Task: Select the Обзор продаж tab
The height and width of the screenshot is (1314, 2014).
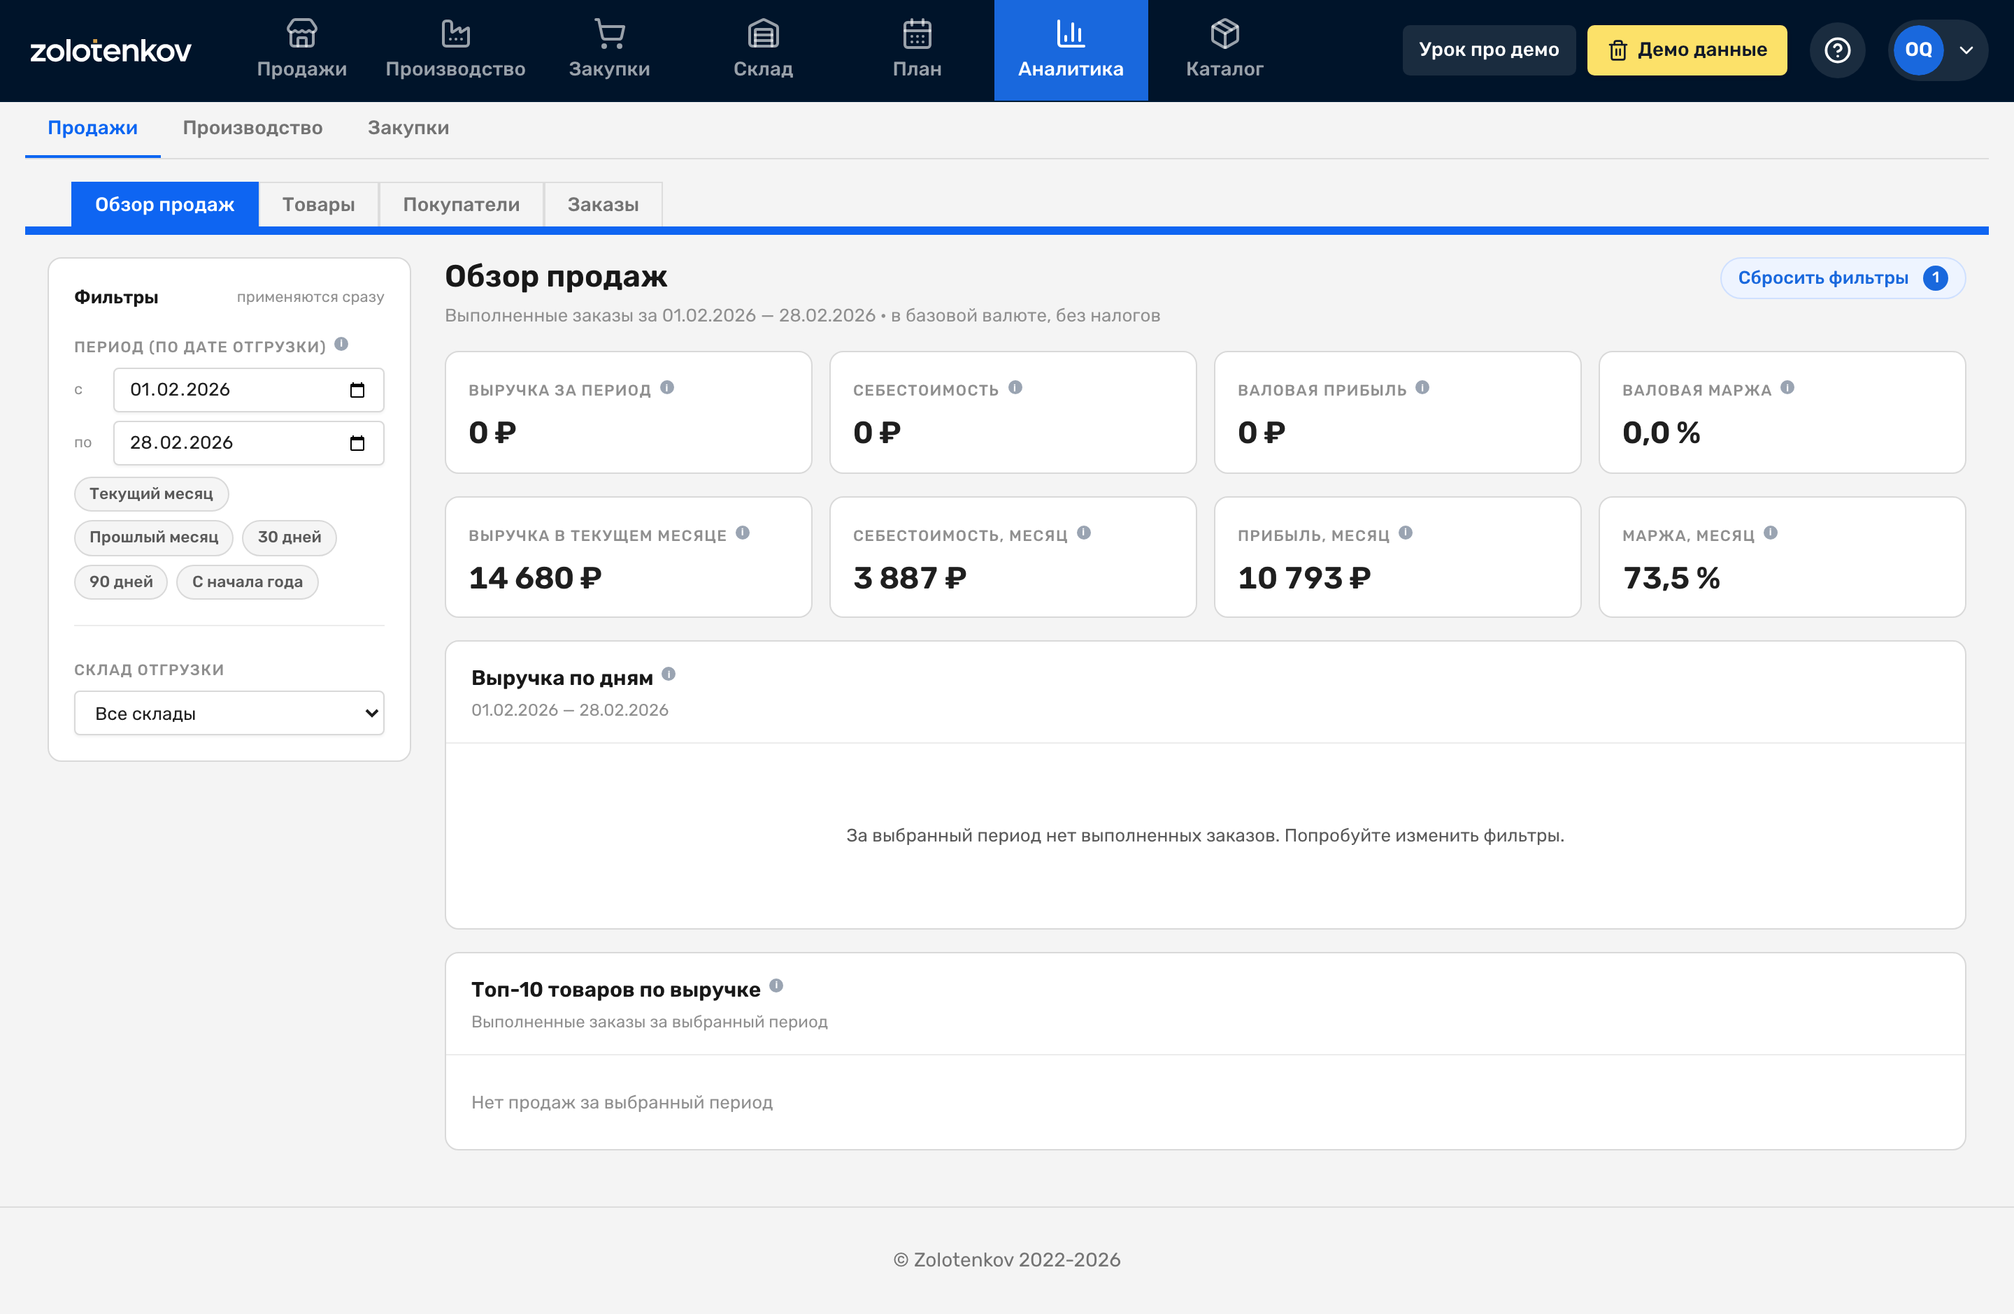Action: (x=165, y=204)
